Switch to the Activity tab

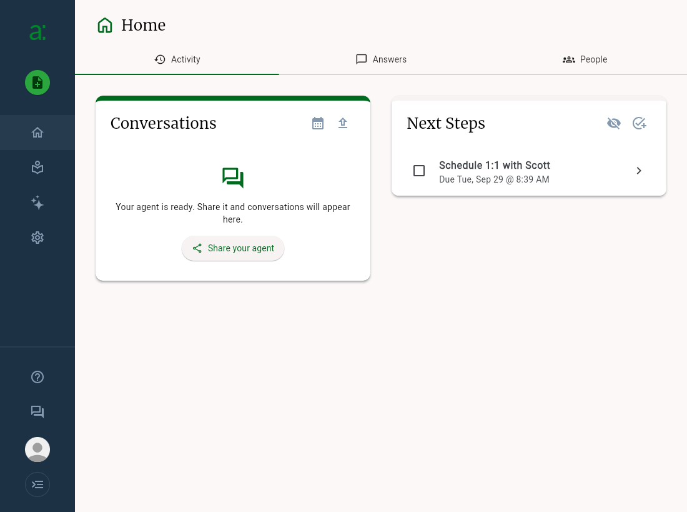pyautogui.click(x=177, y=59)
